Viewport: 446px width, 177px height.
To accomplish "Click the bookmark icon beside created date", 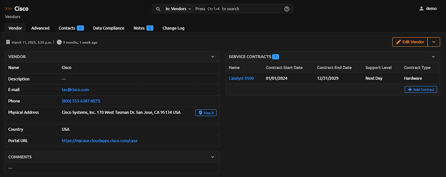I will pos(8,43).
